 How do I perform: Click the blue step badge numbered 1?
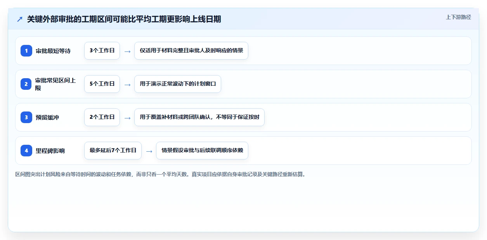tap(26, 51)
